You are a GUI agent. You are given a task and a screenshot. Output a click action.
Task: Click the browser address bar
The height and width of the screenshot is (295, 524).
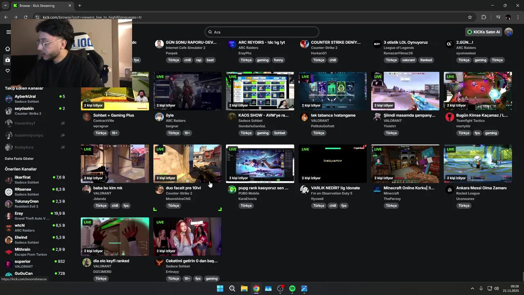point(250,17)
